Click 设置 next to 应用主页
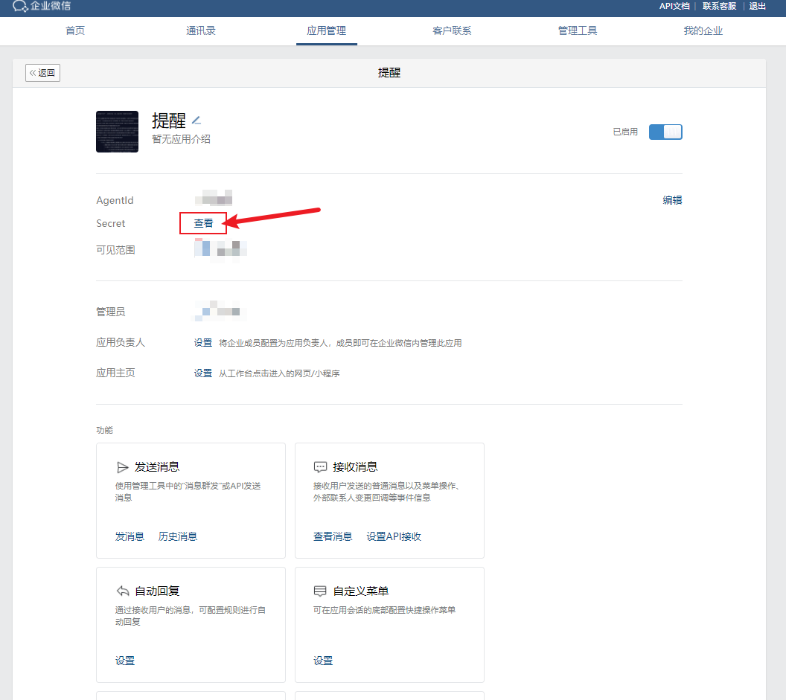The height and width of the screenshot is (700, 786). (203, 373)
